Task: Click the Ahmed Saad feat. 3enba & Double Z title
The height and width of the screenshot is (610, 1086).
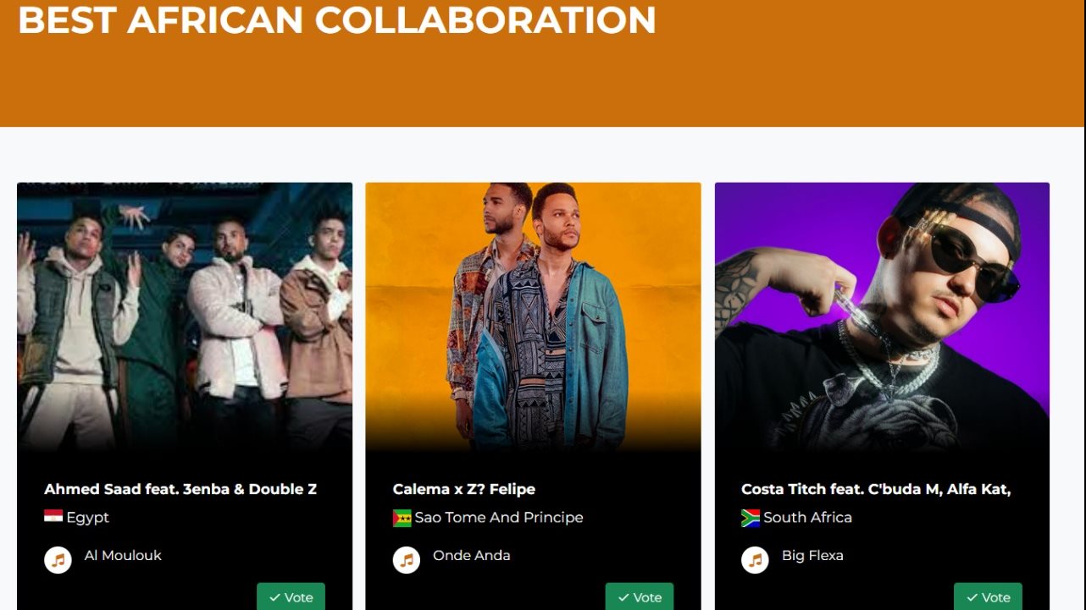Action: point(180,489)
